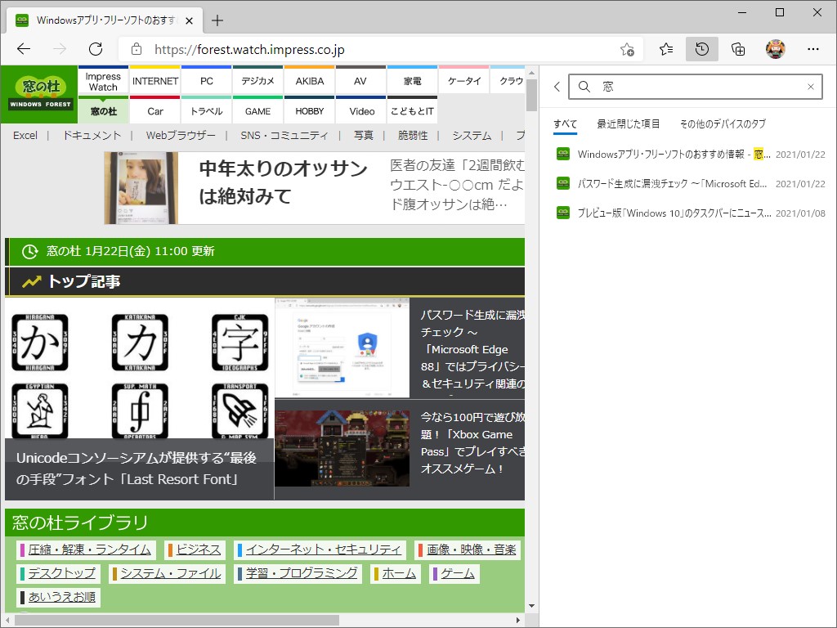Click the browser profile avatar
837x628 pixels.
point(775,49)
